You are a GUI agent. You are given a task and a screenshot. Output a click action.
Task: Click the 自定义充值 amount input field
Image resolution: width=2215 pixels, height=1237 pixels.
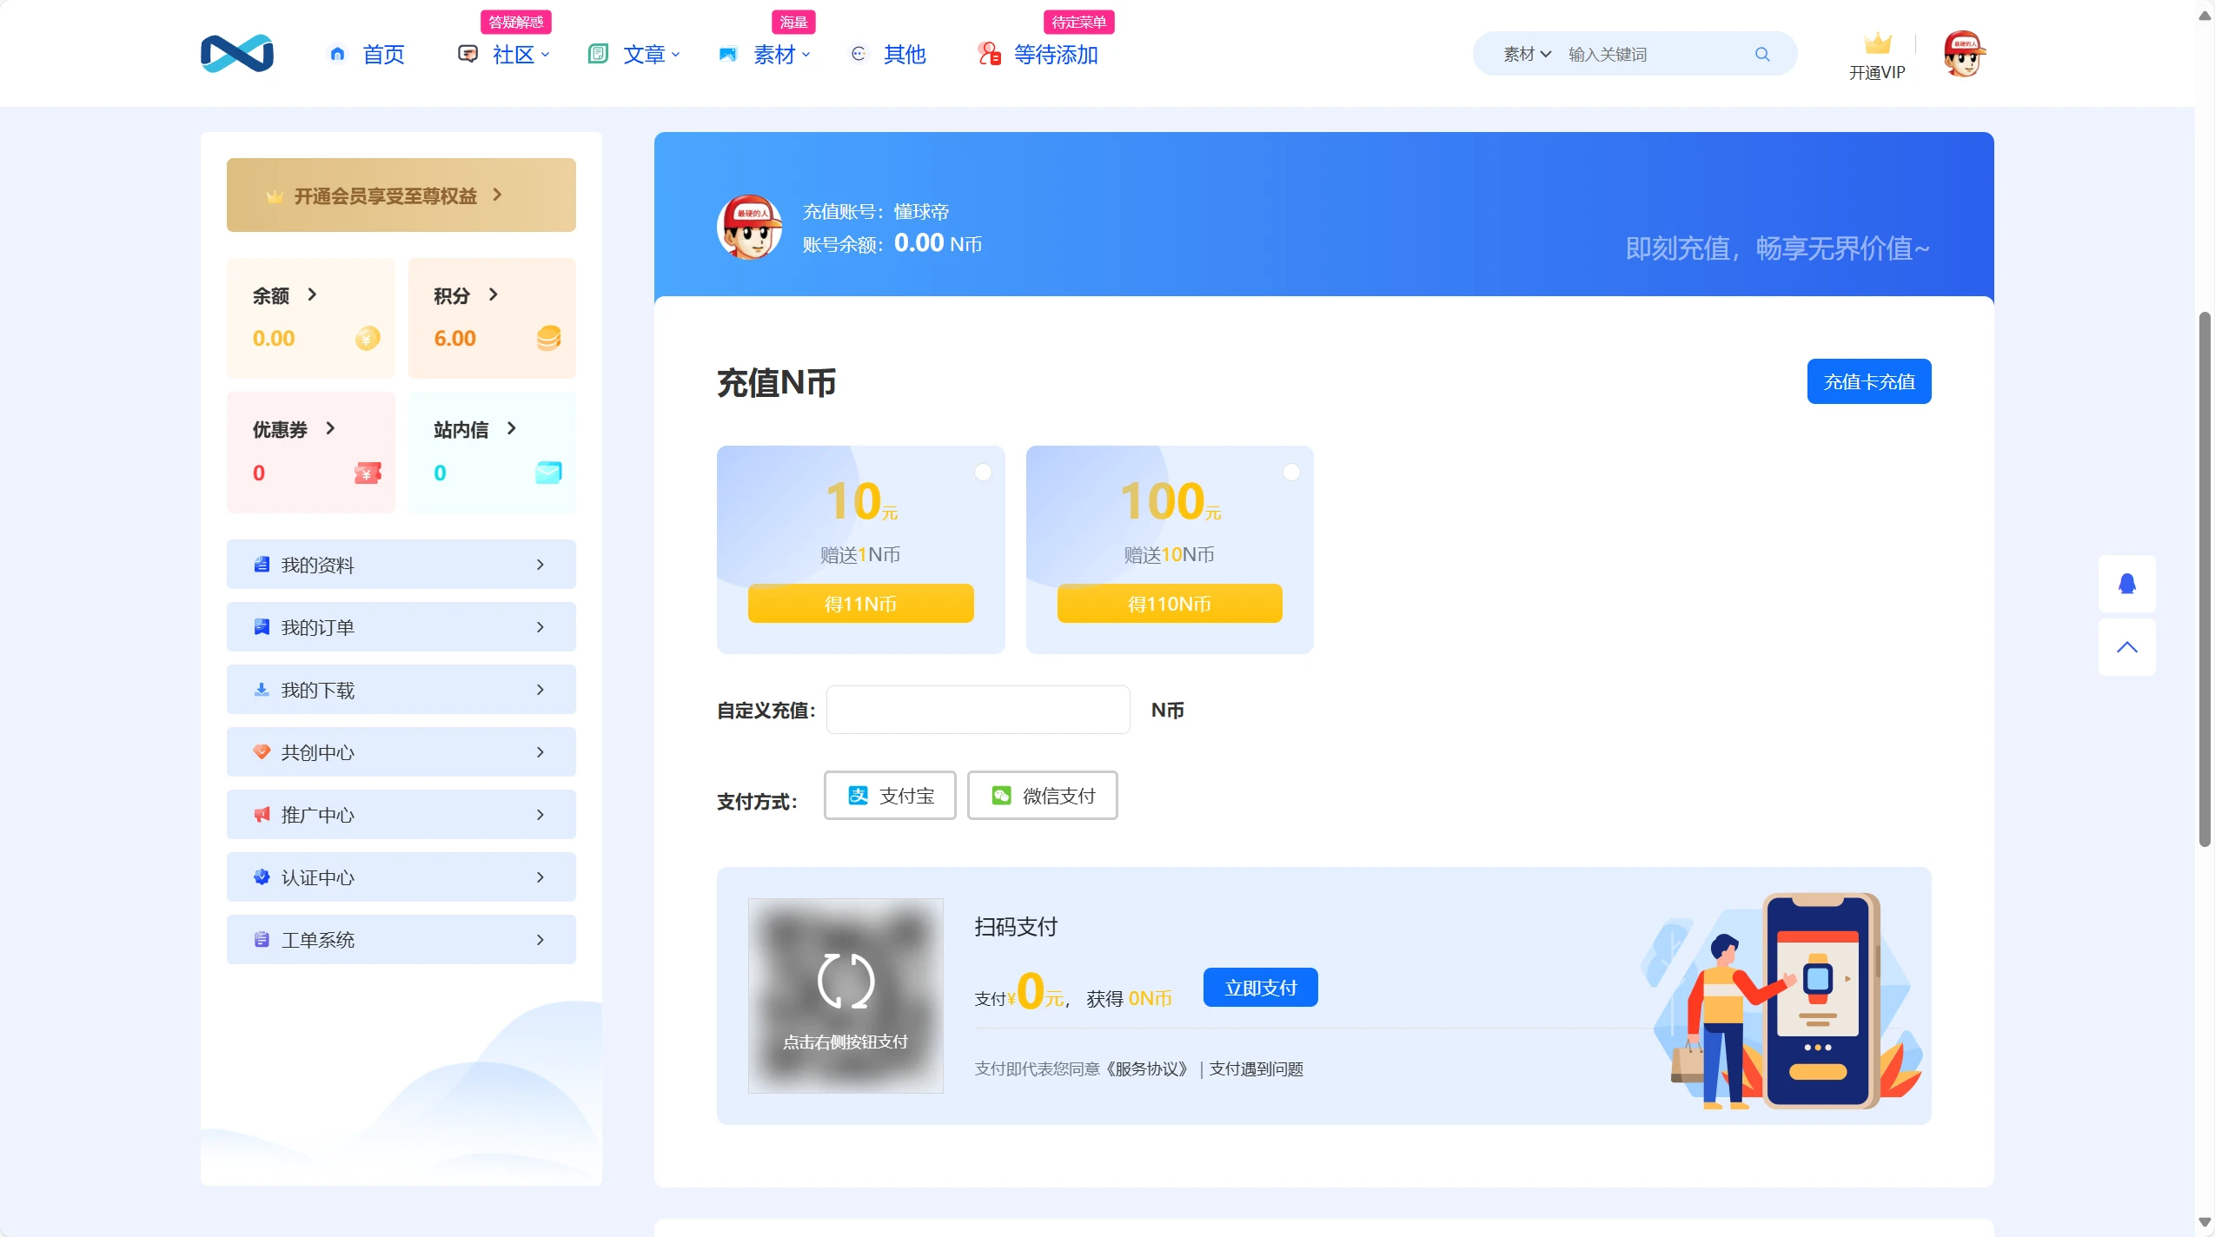click(978, 710)
